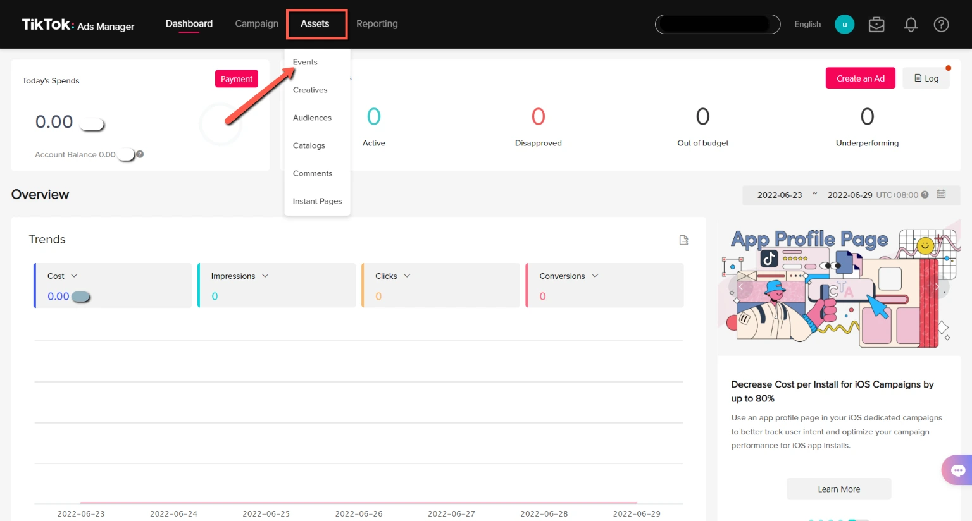Screen dimensions: 972x521
Task: Open the help question mark icon
Action: pos(941,25)
